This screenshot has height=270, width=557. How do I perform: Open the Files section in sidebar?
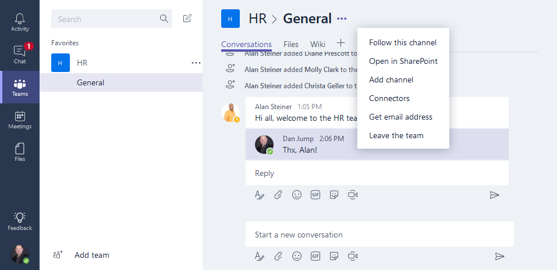20,152
